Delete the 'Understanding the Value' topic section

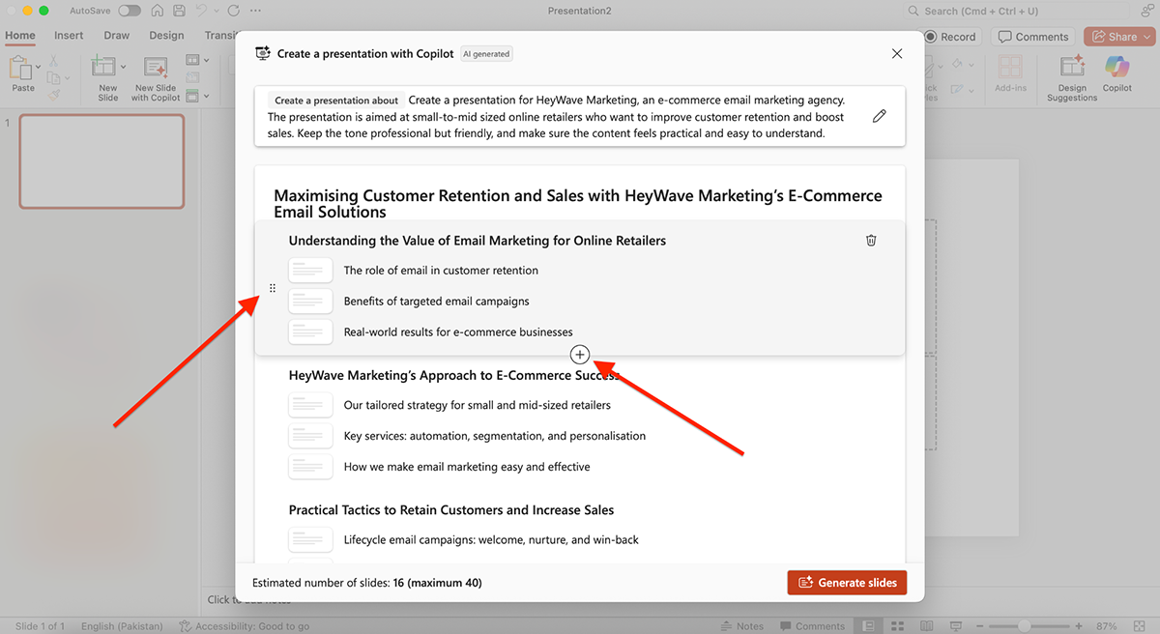coord(871,241)
